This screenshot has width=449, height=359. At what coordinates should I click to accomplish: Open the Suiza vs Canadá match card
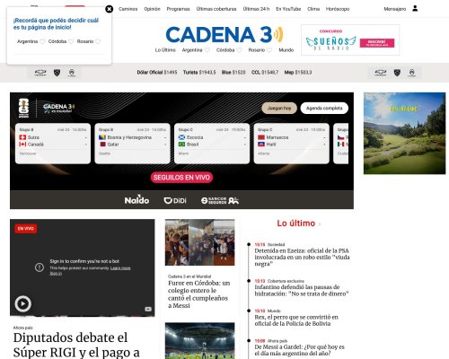pyautogui.click(x=53, y=144)
